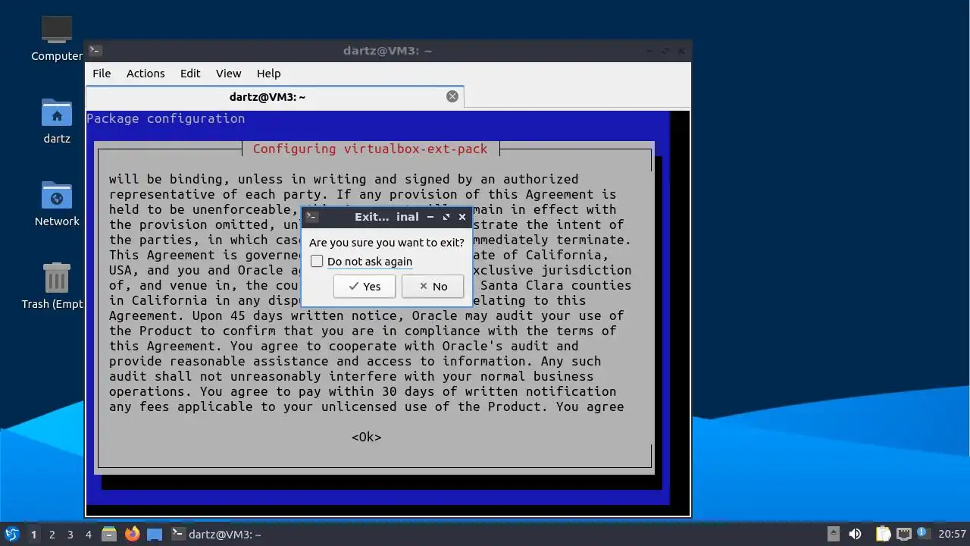Click the Package configuration header text
The image size is (970, 546).
pos(166,118)
